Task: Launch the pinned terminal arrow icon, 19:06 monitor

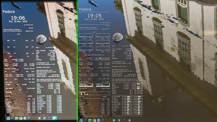Action: (x=29, y=118)
